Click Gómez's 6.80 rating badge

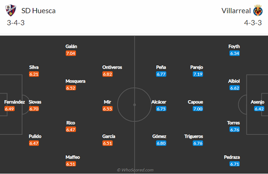tap(161, 143)
